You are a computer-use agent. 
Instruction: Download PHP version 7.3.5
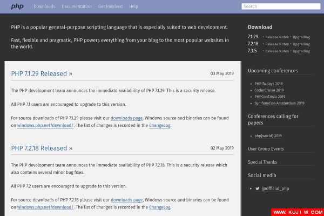(x=252, y=51)
